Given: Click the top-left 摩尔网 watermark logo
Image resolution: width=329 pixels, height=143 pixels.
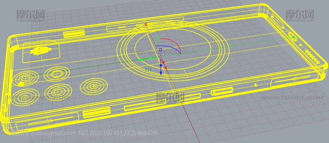Looking at the screenshot, I should tap(31, 15).
